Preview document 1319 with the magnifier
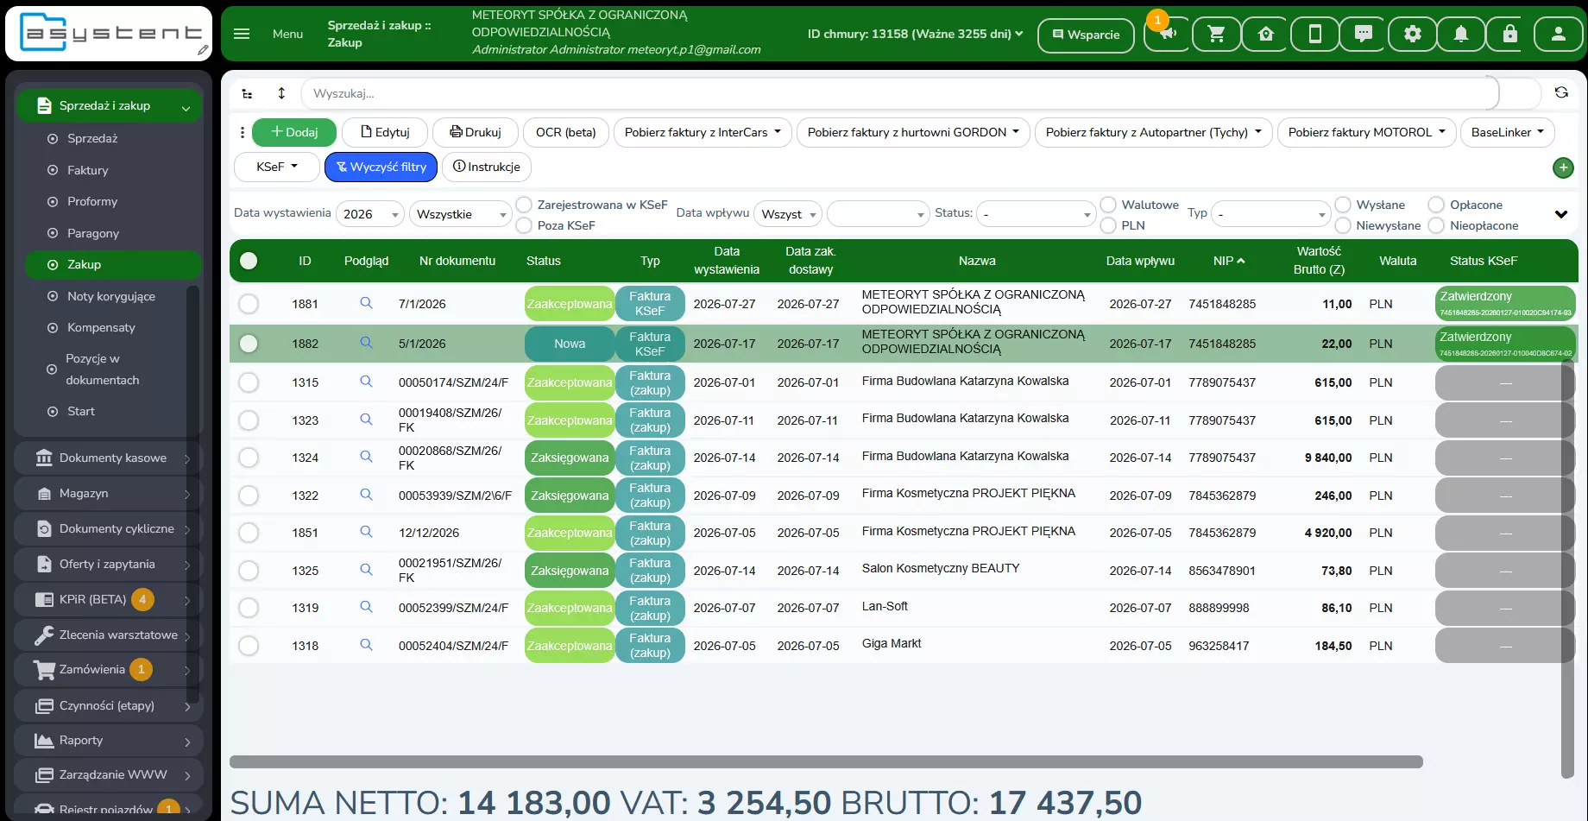Screen dimensions: 1588x821 (x=366, y=607)
